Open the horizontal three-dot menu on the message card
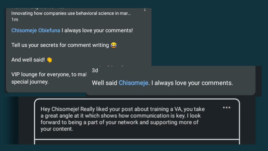 pos(227,108)
